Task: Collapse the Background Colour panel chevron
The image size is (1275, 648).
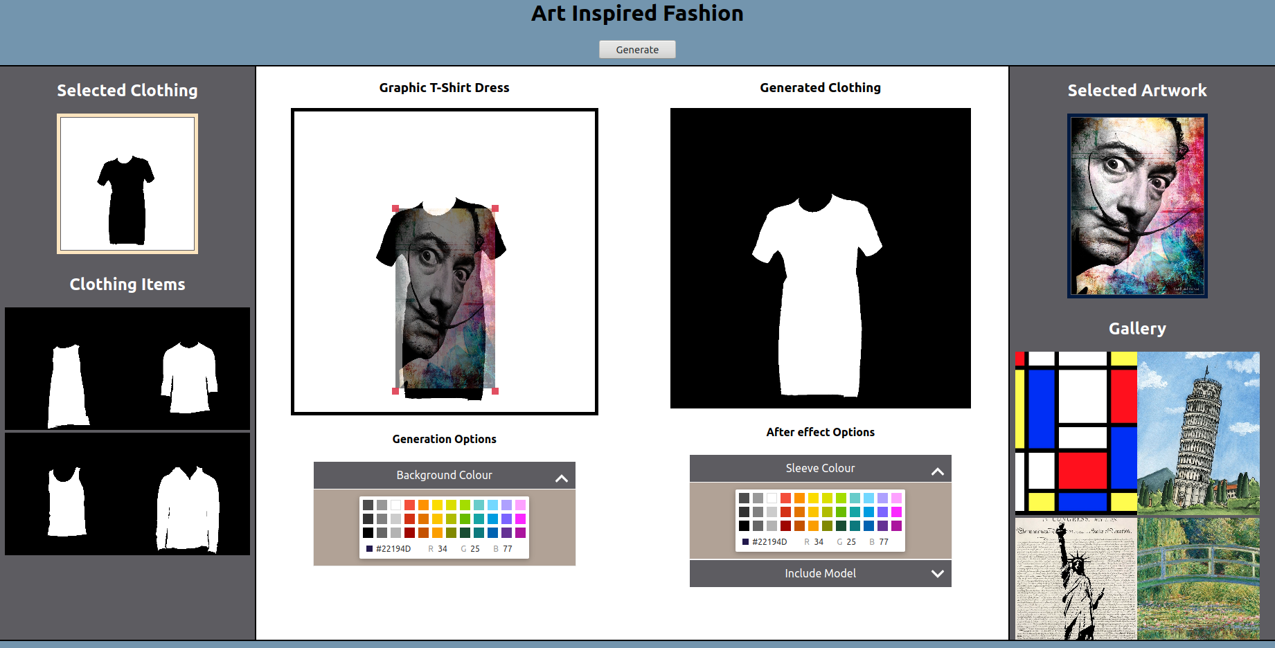Action: 562,478
